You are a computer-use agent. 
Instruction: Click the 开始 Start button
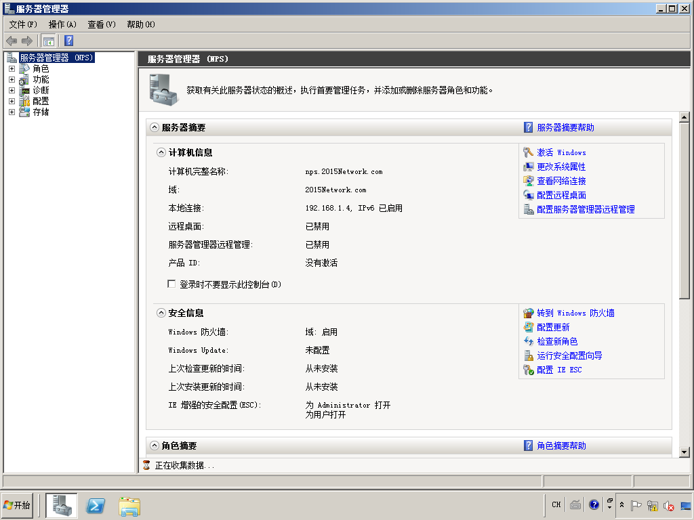(17, 505)
